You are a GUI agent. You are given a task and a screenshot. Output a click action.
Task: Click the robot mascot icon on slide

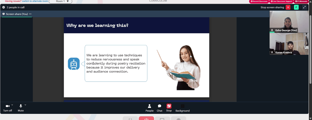[x=74, y=64]
